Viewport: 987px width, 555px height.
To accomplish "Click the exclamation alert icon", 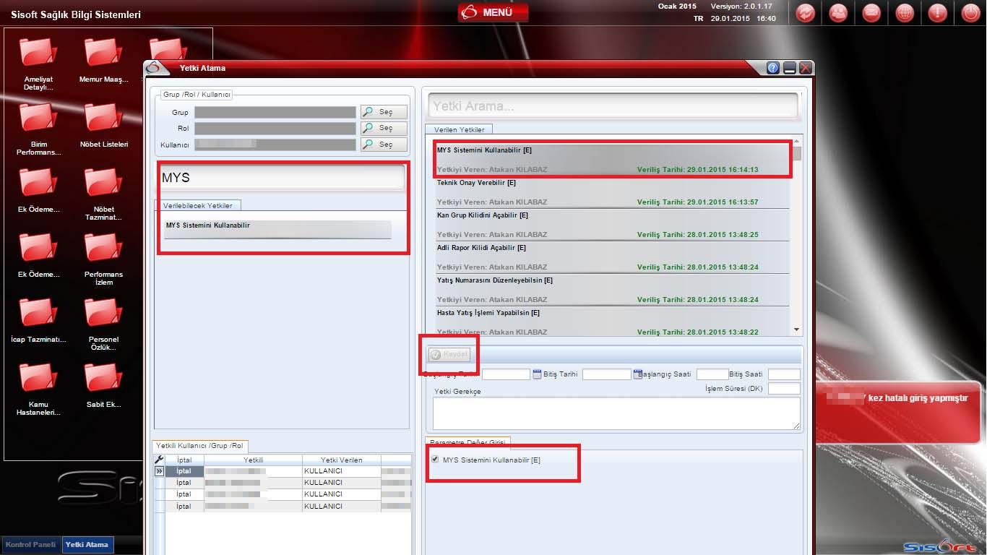I will coord(937,13).
